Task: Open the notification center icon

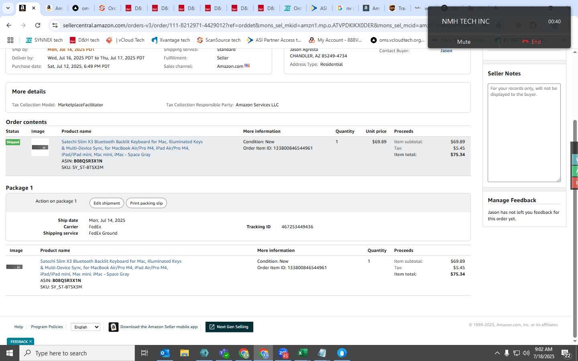Action: coord(566,353)
